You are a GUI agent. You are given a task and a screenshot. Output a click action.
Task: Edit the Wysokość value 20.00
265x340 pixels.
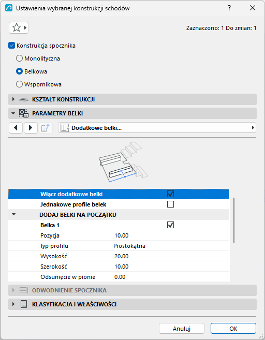pos(122,256)
